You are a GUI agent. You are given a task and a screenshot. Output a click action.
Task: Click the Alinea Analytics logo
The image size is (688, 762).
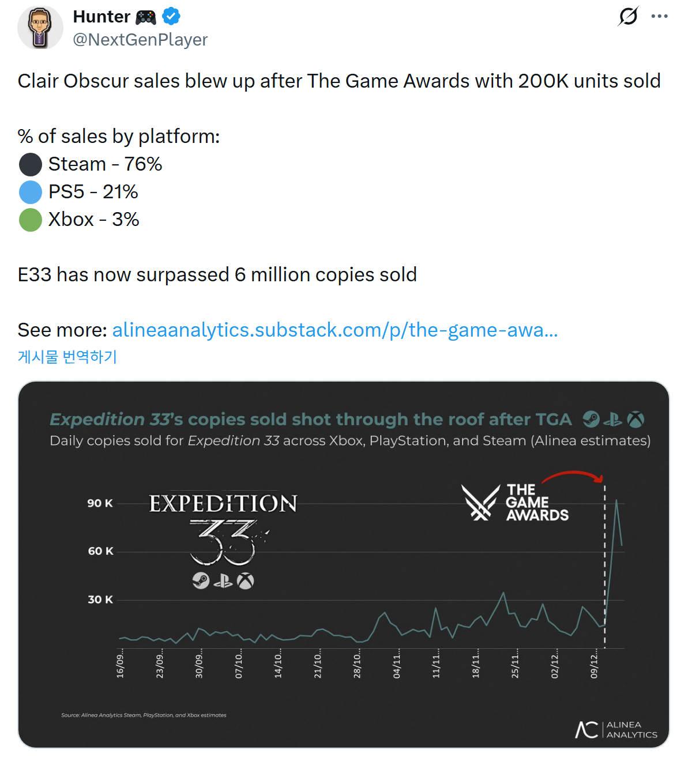pos(616,729)
